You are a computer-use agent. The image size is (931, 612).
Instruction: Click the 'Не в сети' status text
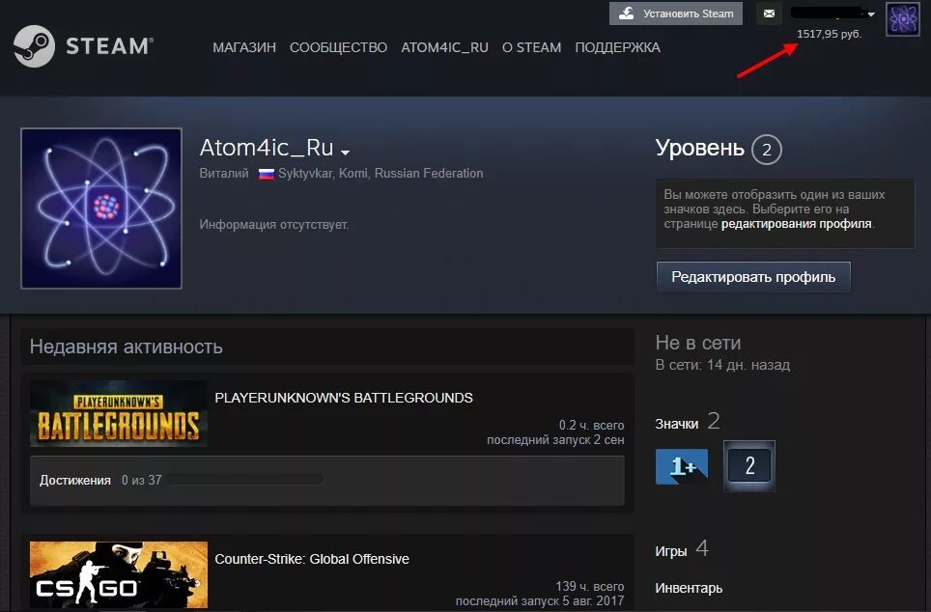click(x=698, y=343)
